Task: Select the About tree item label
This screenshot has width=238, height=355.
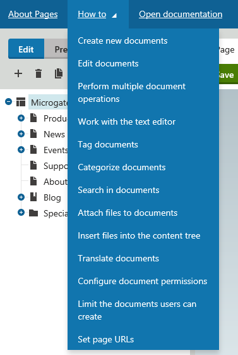Action: tap(56, 182)
